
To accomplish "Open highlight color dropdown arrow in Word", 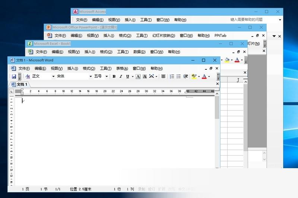I will tap(199, 77).
